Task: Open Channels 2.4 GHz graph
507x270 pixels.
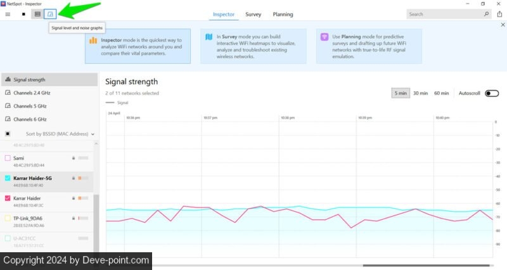Action: tap(31, 93)
